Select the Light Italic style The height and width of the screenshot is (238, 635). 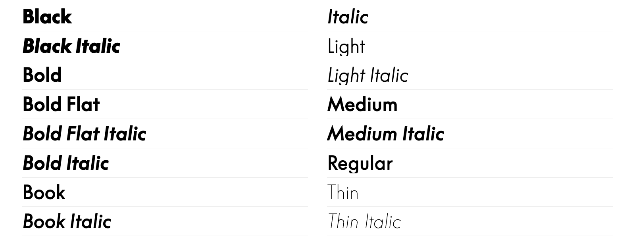point(368,75)
